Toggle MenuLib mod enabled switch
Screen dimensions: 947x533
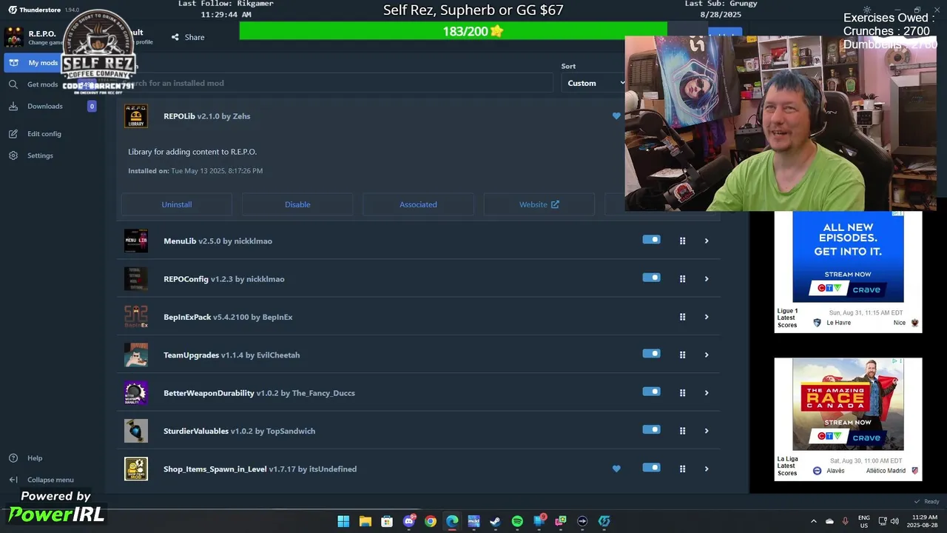click(651, 240)
